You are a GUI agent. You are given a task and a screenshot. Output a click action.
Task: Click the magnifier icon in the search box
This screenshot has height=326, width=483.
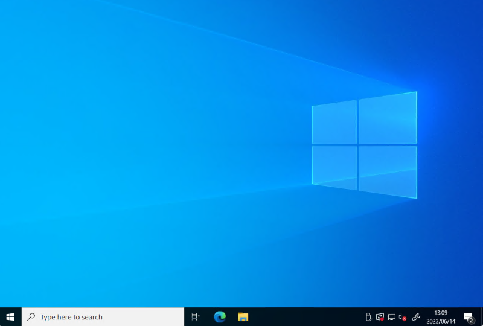pos(31,317)
